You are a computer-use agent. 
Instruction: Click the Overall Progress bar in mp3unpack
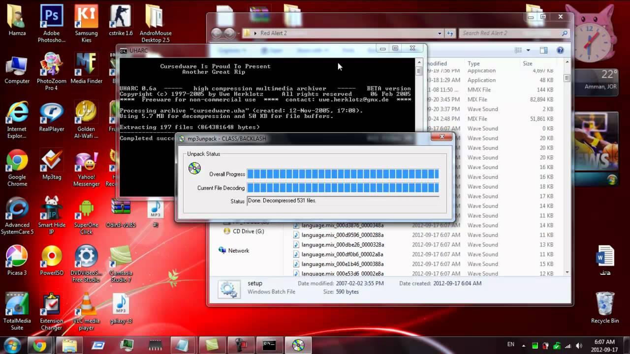pyautogui.click(x=343, y=174)
